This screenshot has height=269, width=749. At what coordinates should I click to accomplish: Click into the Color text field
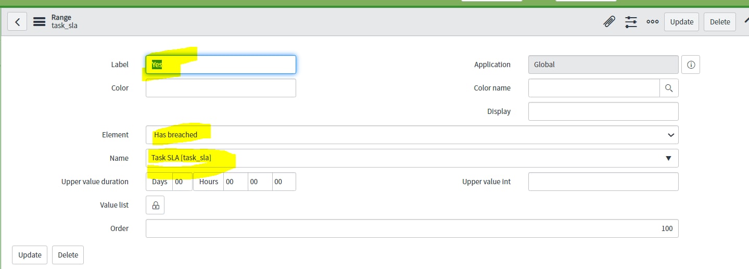[x=221, y=88]
